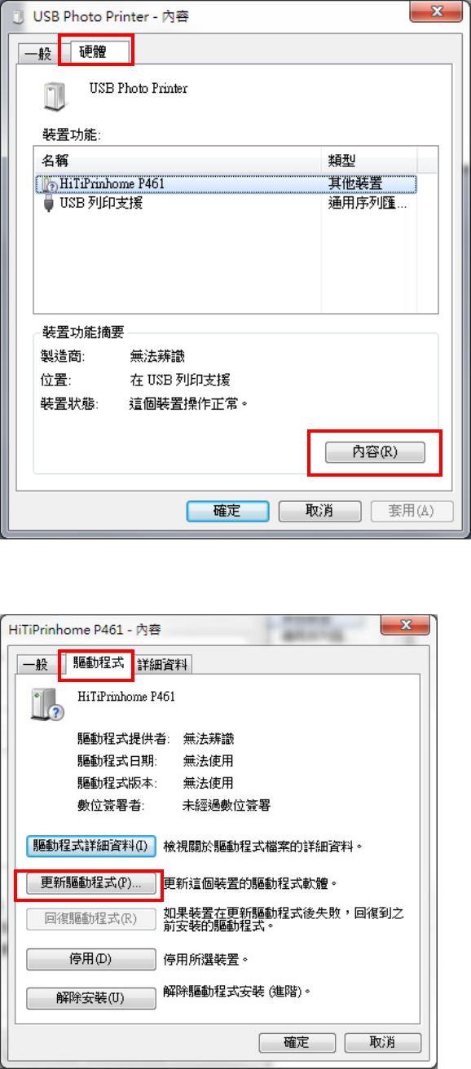Open the 詳細資料 tab
The image size is (471, 1069).
point(163,665)
